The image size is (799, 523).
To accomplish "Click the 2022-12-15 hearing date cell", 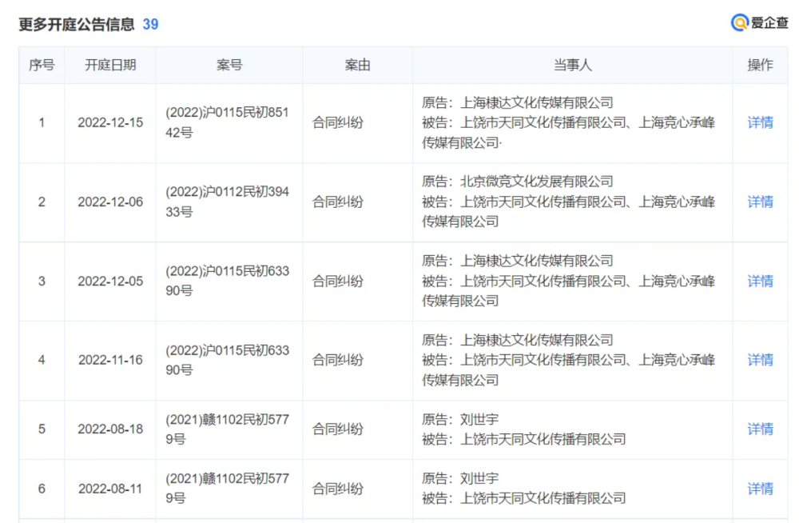I will 110,122.
